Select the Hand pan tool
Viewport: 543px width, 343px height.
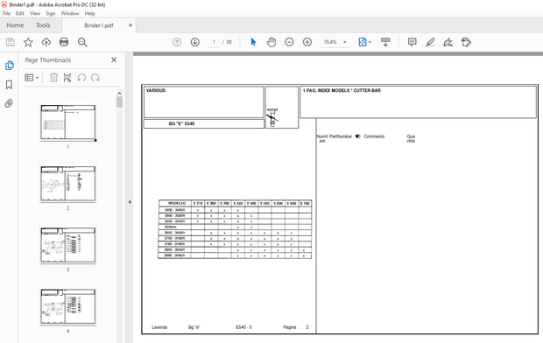tap(271, 42)
